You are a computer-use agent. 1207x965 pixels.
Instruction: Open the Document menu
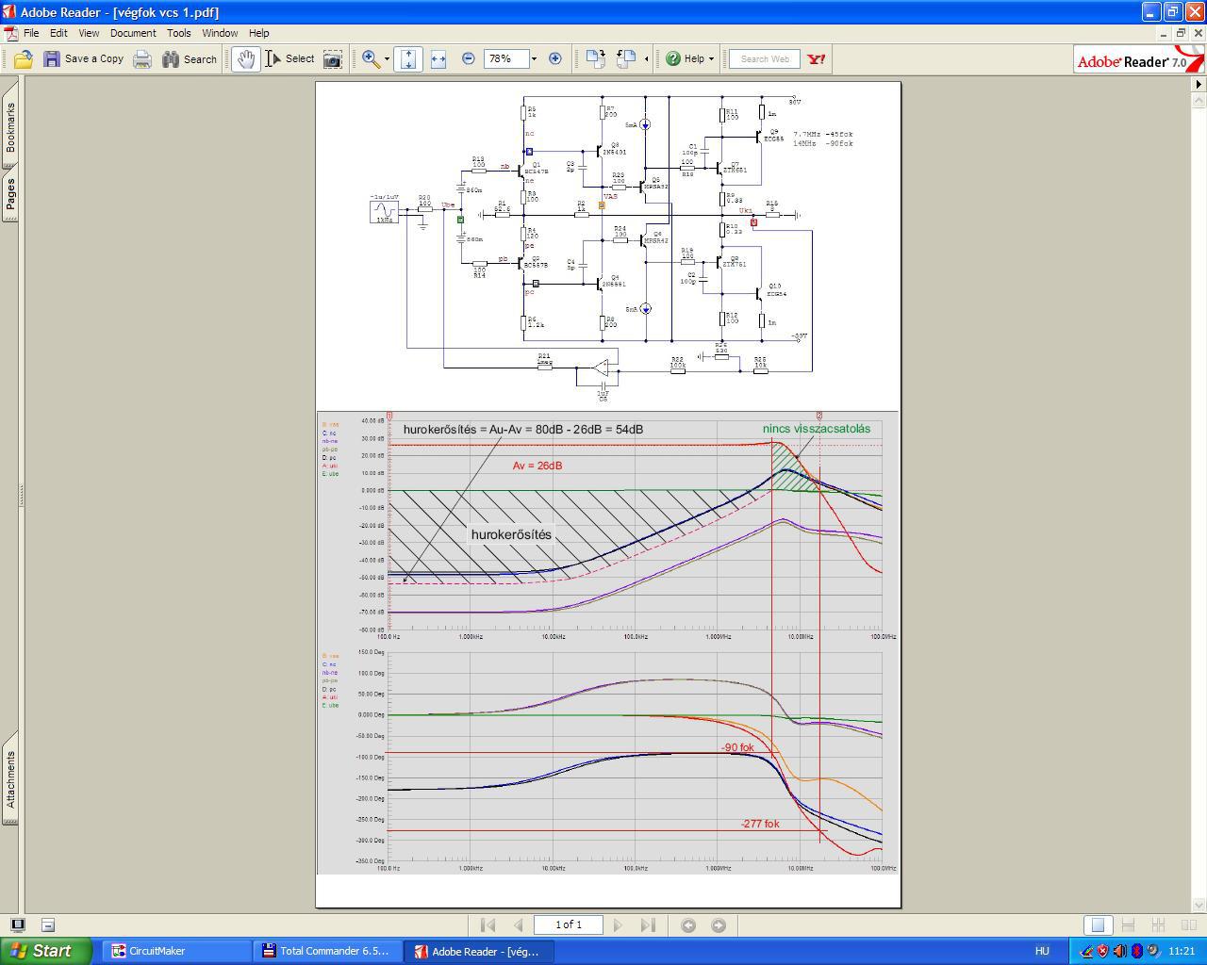click(133, 33)
